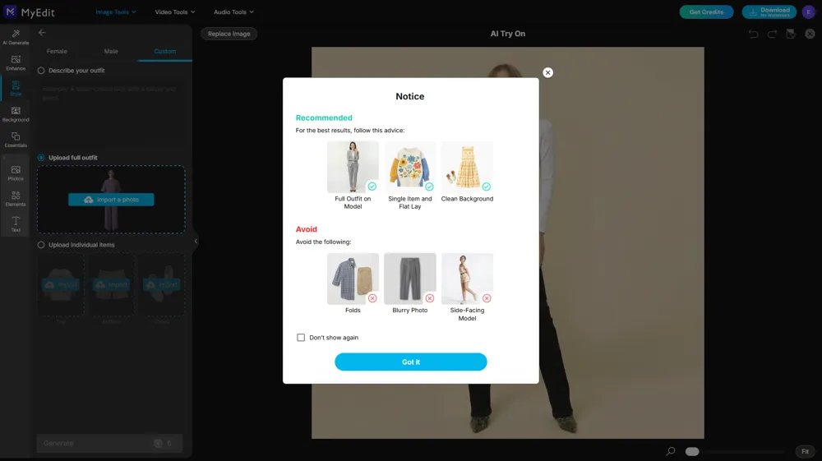
Task: Open the Background tool in sidebar
Action: [x=16, y=114]
